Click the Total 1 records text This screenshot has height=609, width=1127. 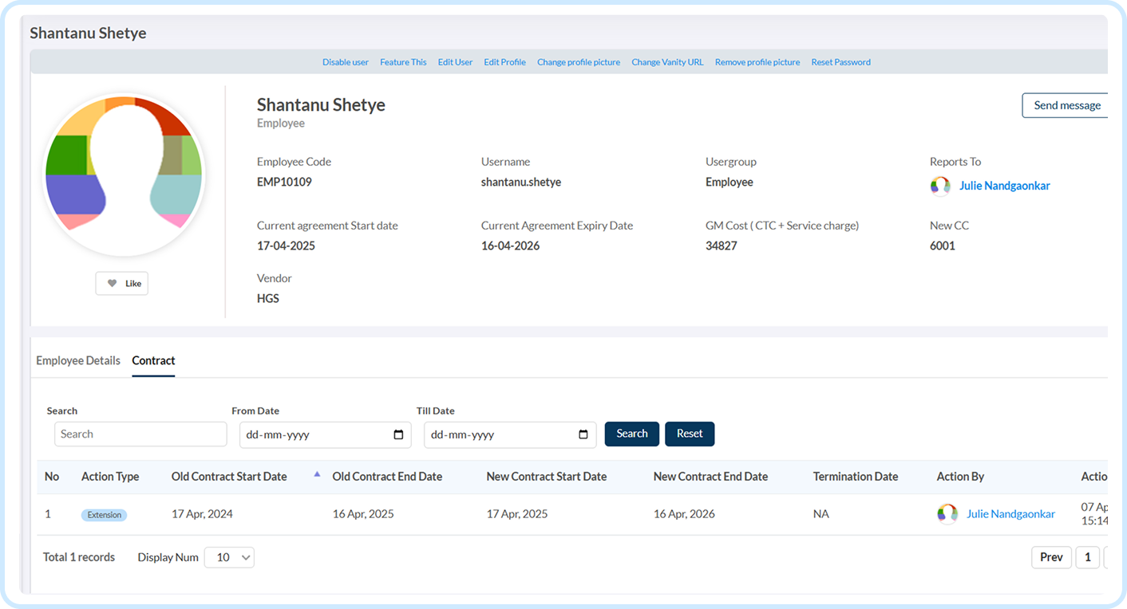coord(79,557)
